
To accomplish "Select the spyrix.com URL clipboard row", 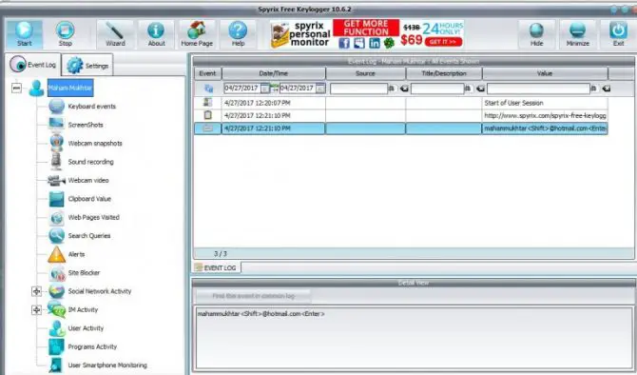I will pyautogui.click(x=401, y=115).
